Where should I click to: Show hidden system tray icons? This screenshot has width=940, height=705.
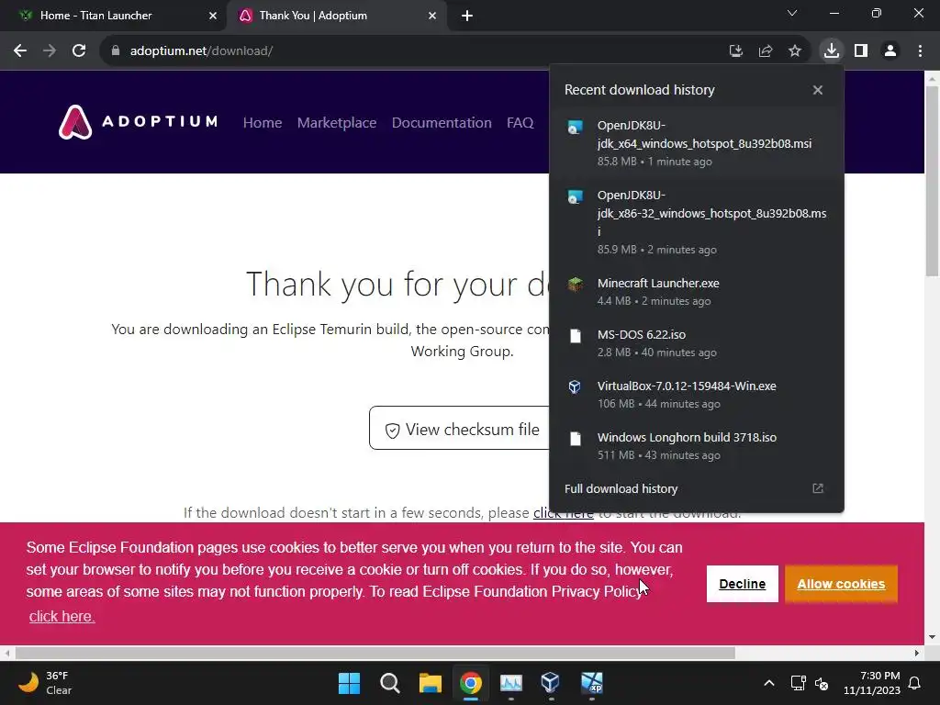click(x=769, y=683)
